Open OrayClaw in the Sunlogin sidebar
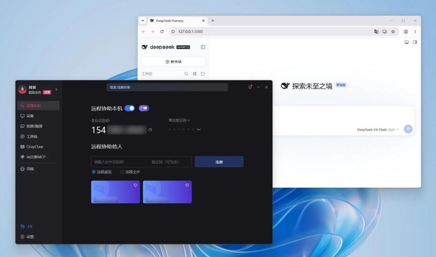436x257 pixels. click(x=38, y=147)
